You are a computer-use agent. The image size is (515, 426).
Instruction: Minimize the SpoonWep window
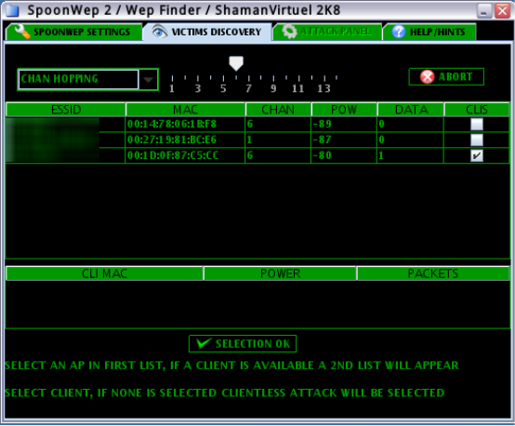pos(483,11)
